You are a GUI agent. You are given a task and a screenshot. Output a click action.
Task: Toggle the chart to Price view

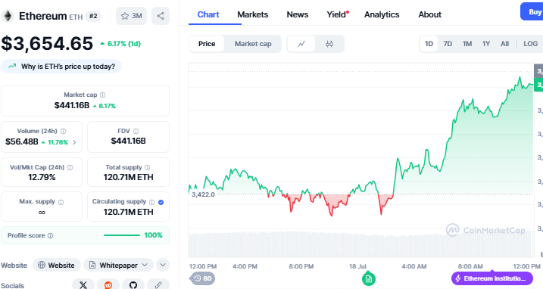click(x=207, y=44)
